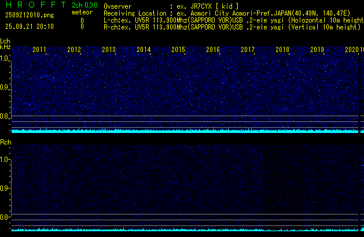
Task: Click the Rch 1.0 frequency tick label
Action: tap(5, 159)
